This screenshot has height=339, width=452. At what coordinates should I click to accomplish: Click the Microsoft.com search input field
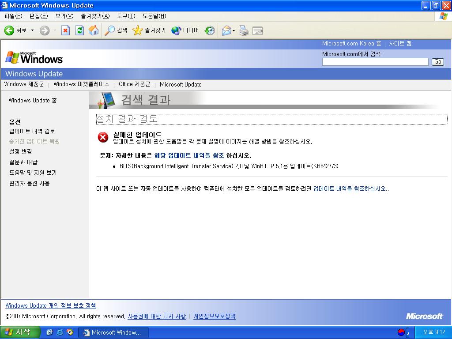tap(375, 62)
